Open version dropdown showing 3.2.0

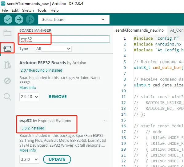[29, 159]
